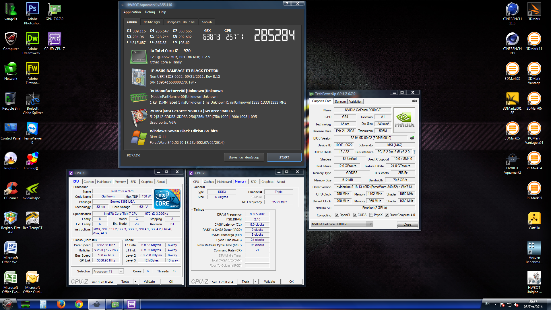
Task: Switch to Compare Online tab
Action: 181,22
